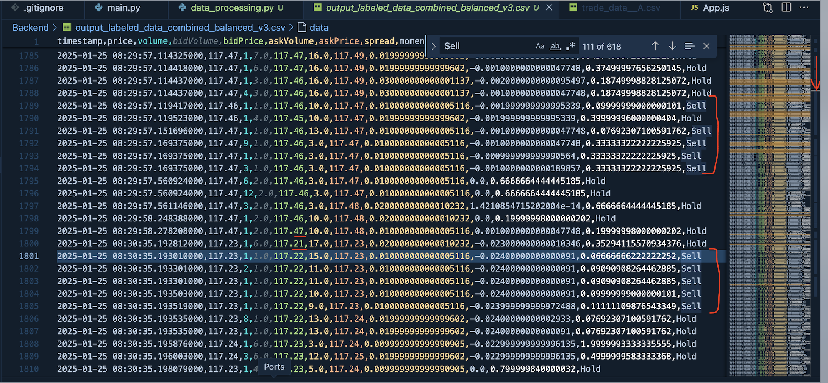
Task: Close the find widget
Action: tap(706, 46)
